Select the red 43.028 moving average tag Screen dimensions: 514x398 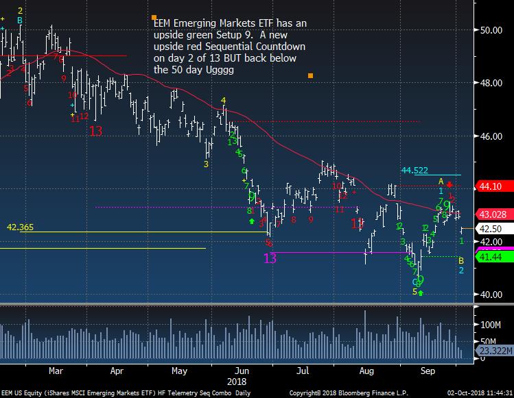click(494, 214)
